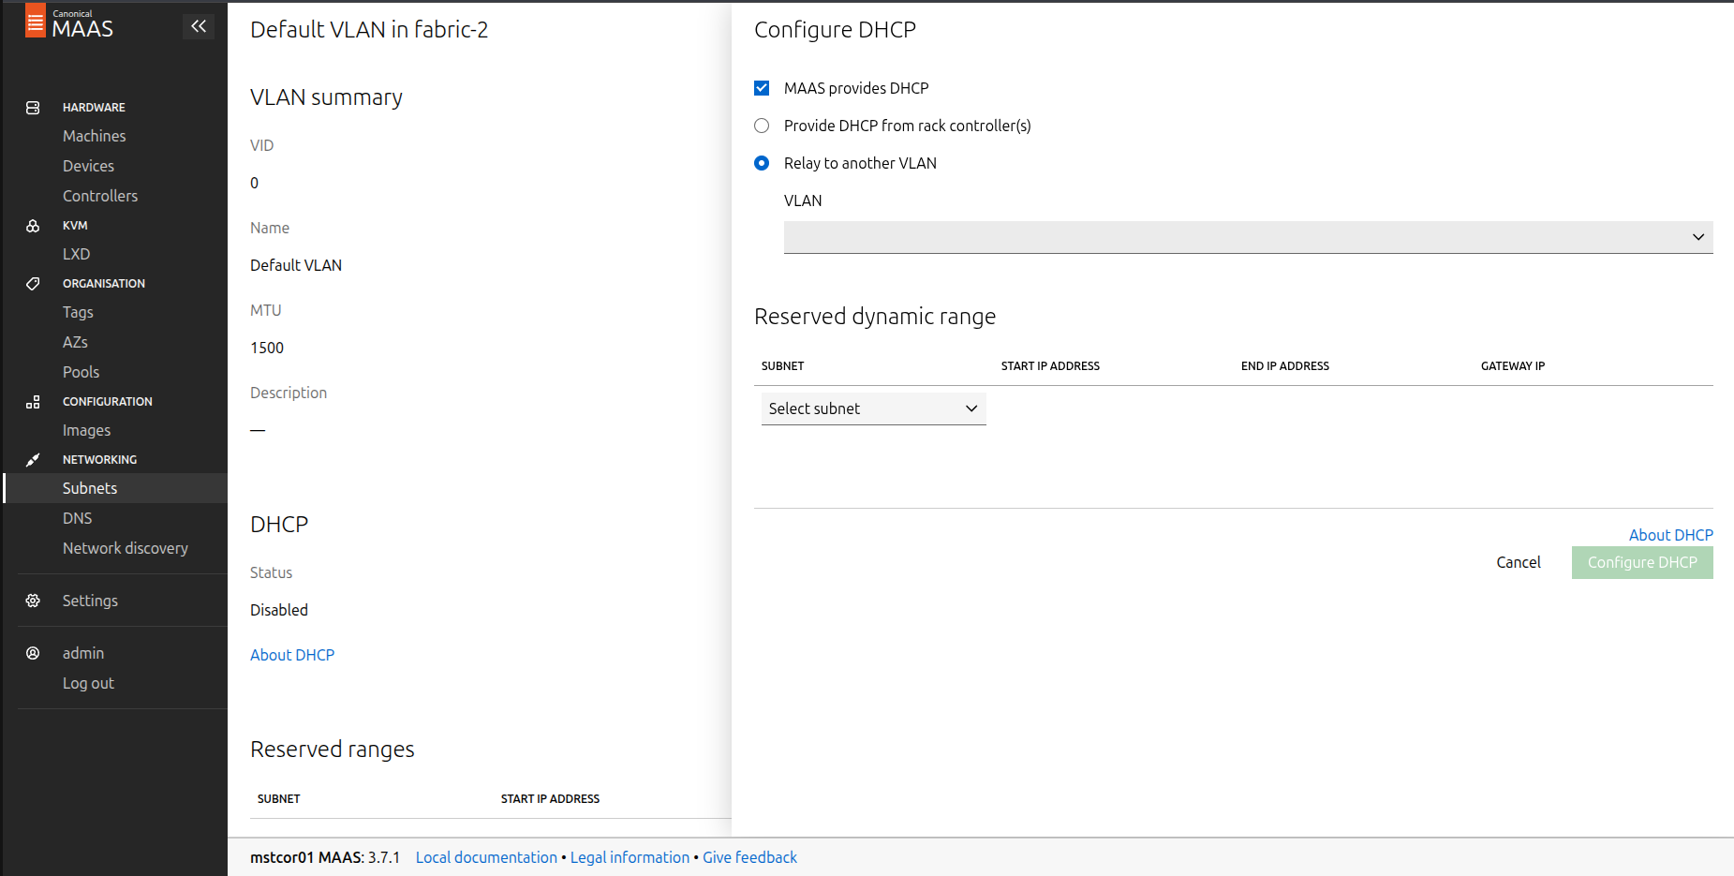Open the Select subnet dropdown

tap(873, 408)
